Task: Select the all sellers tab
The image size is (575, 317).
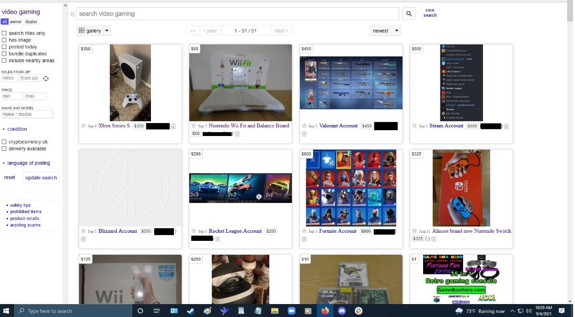Action: 4,22
